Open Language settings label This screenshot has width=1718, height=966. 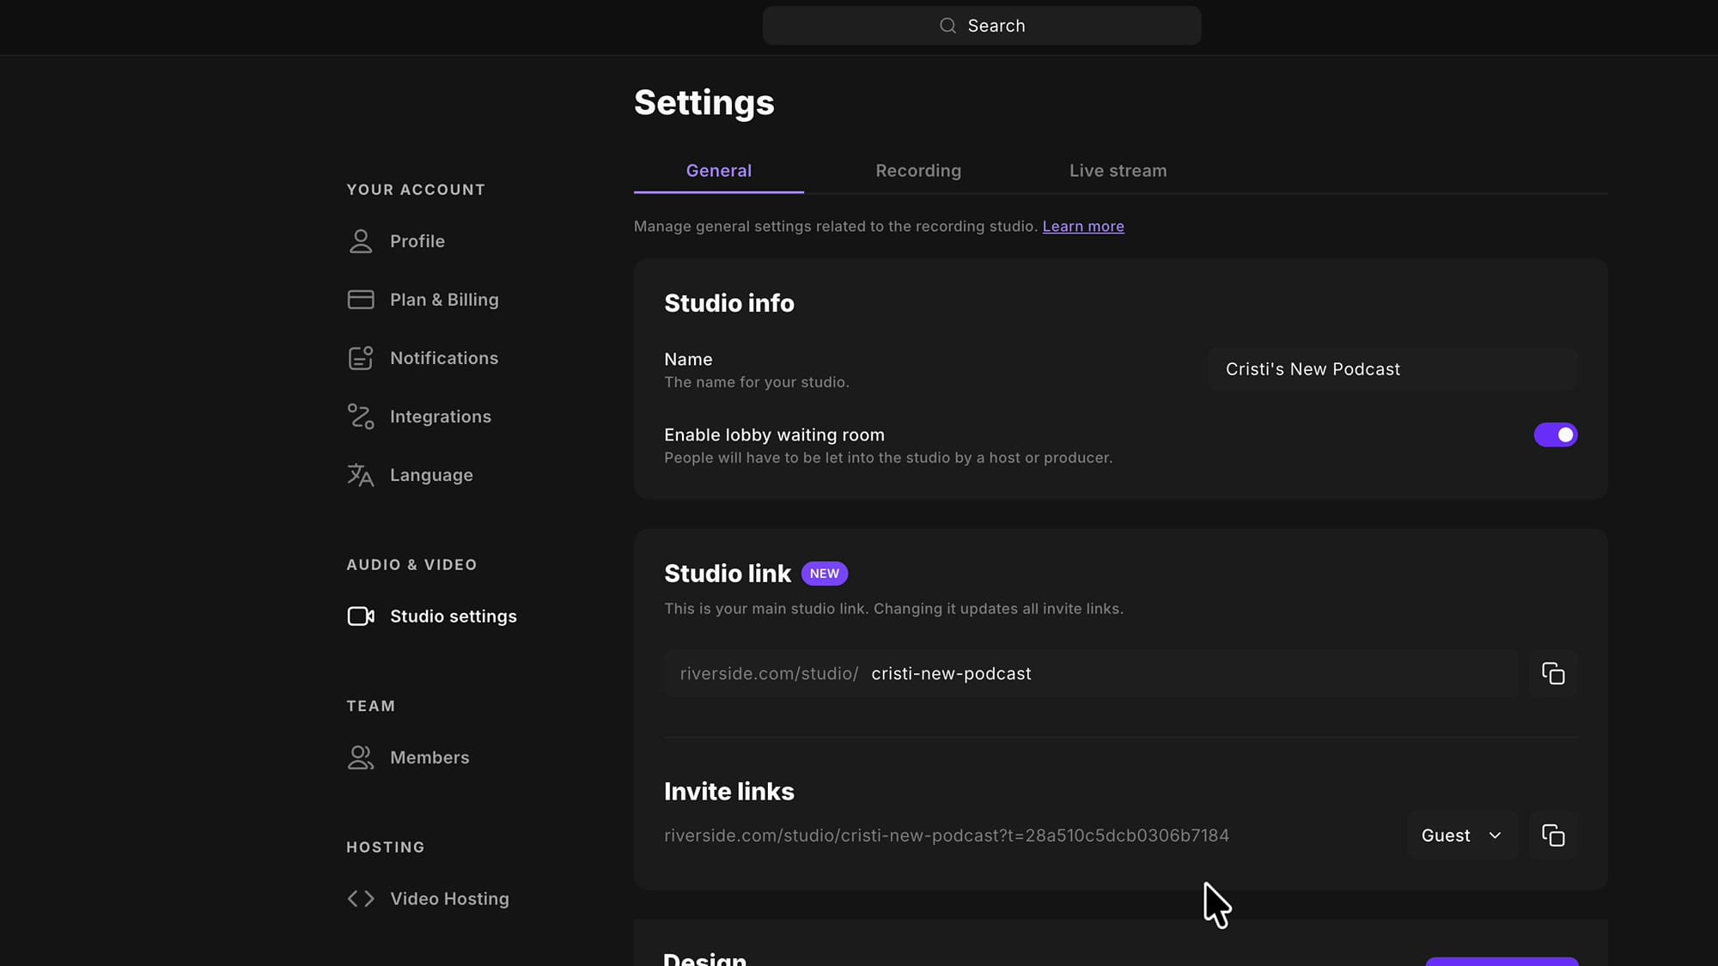431,475
